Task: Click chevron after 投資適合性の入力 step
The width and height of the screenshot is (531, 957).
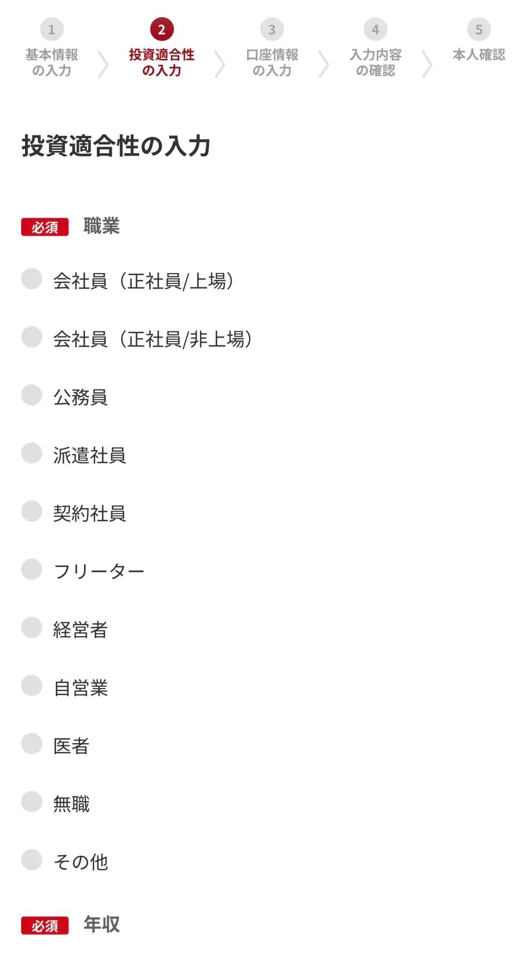Action: pos(220,63)
